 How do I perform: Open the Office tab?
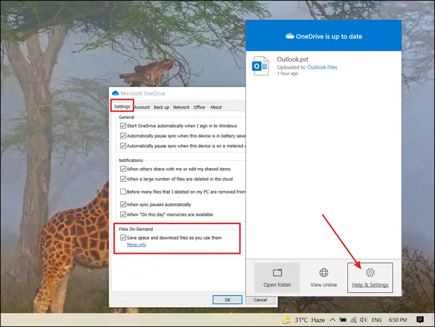pos(199,107)
